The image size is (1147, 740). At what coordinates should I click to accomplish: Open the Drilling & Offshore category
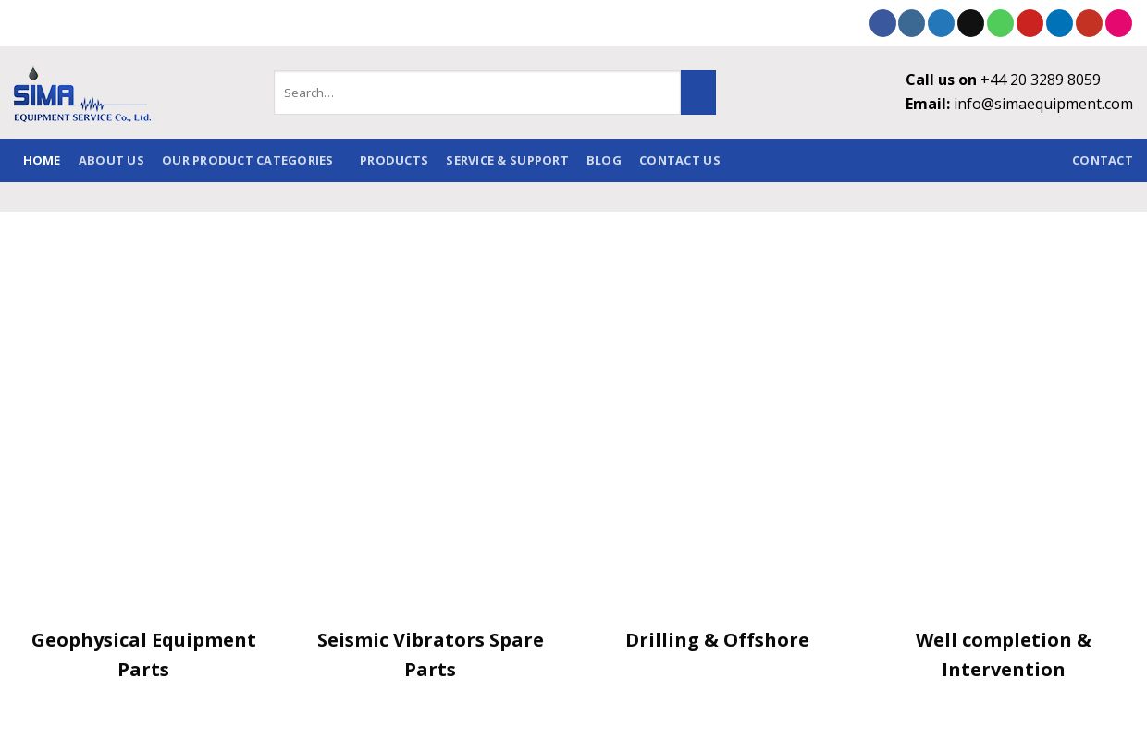[718, 639]
